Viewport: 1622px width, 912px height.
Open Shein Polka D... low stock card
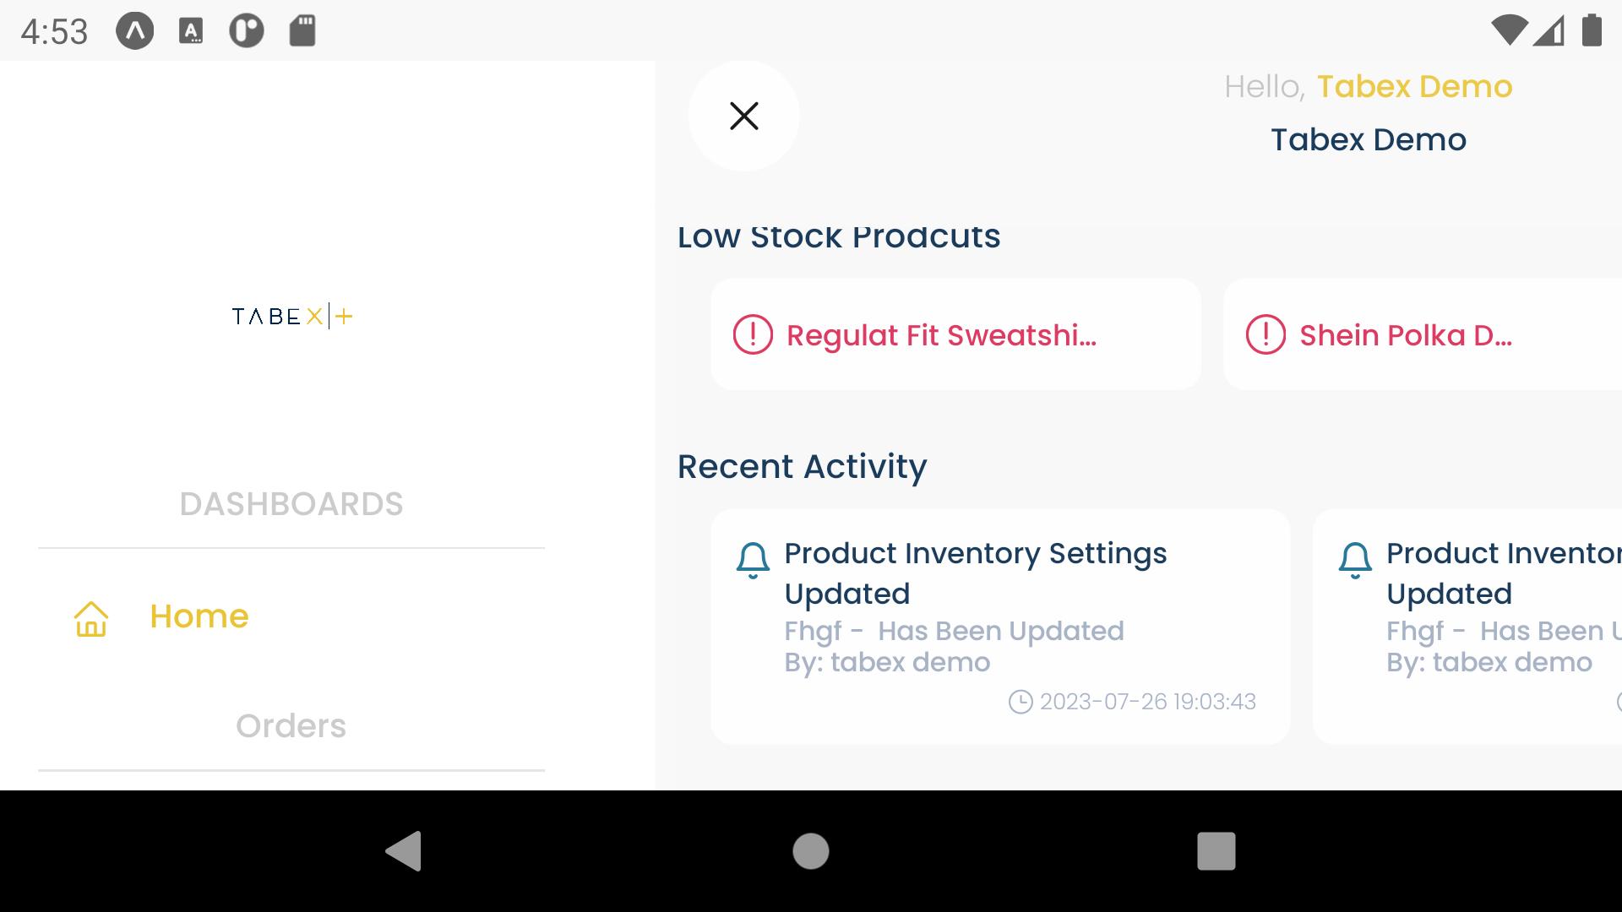[1423, 334]
